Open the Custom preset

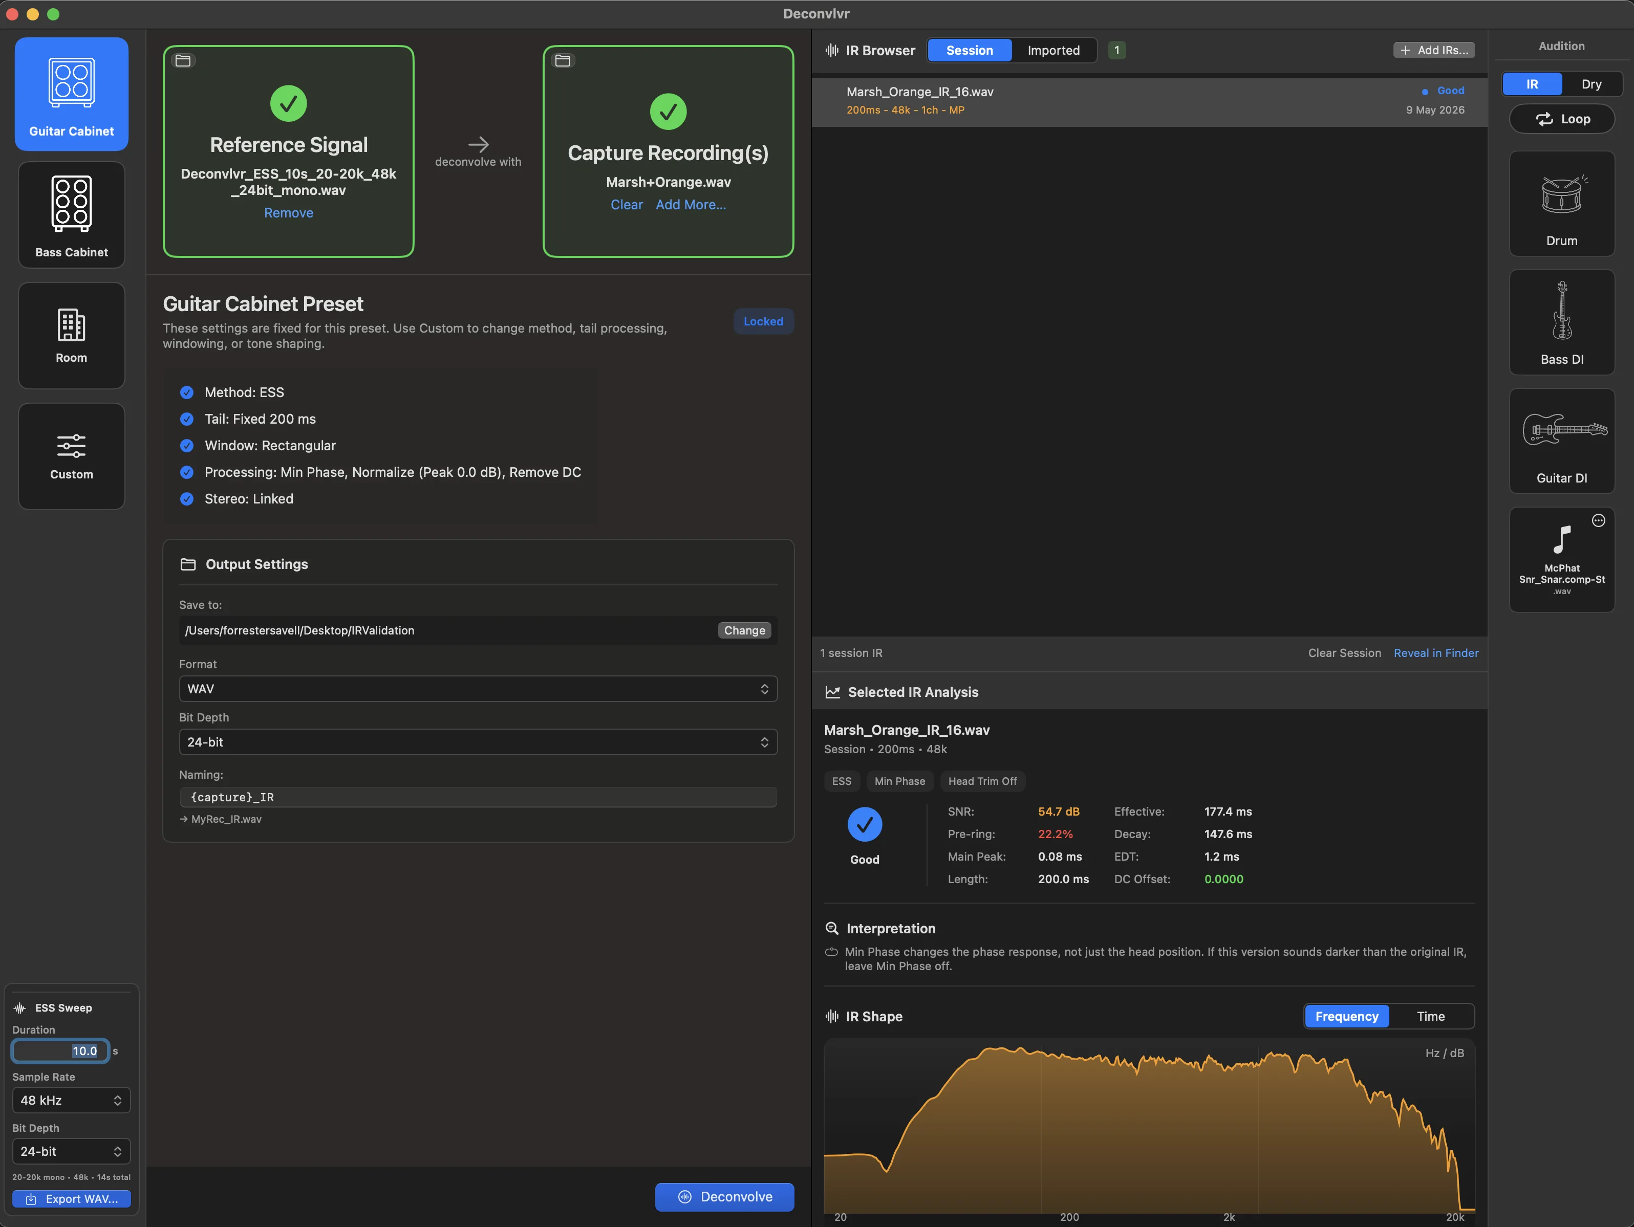pyautogui.click(x=72, y=456)
